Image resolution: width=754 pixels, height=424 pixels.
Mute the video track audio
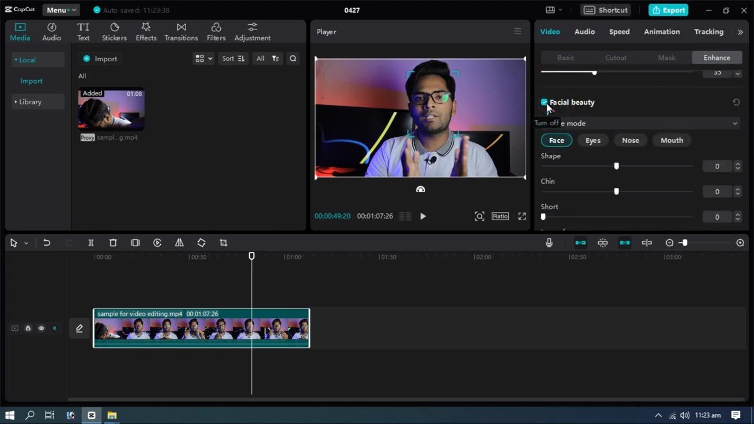[54, 328]
